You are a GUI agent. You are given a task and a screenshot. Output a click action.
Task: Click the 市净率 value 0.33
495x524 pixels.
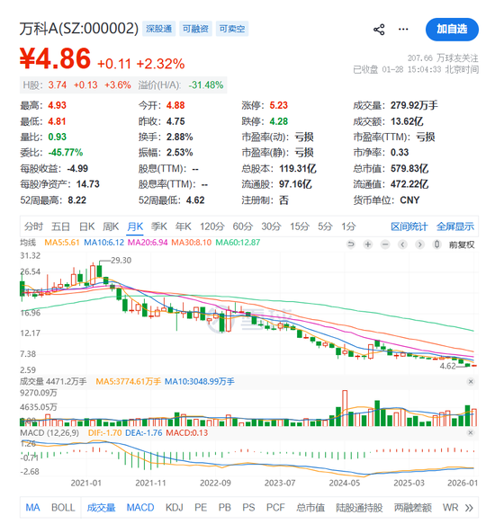(x=400, y=153)
